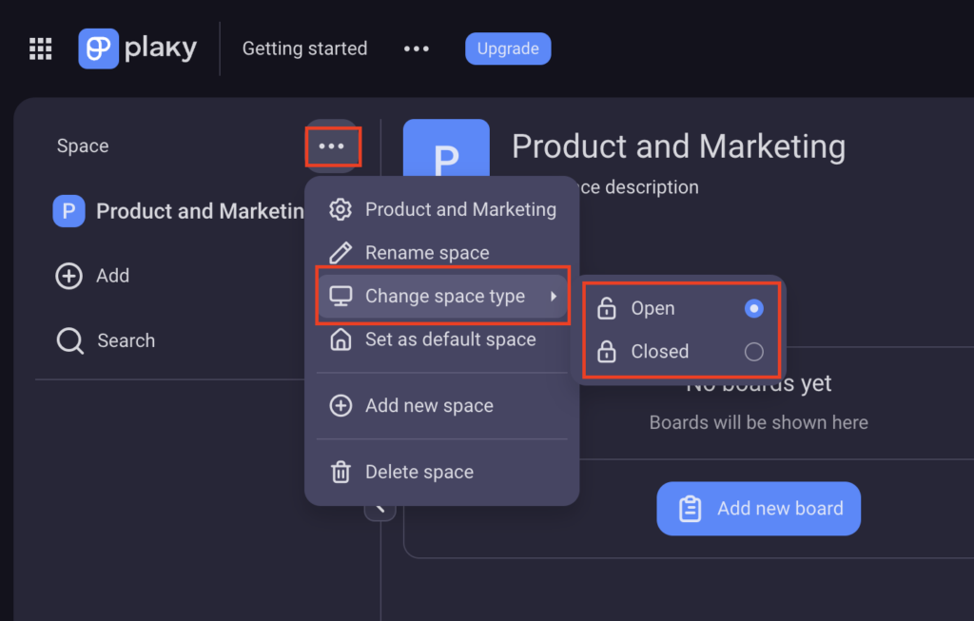
Task: Click the gear icon beside Product and Marketing
Action: 340,209
